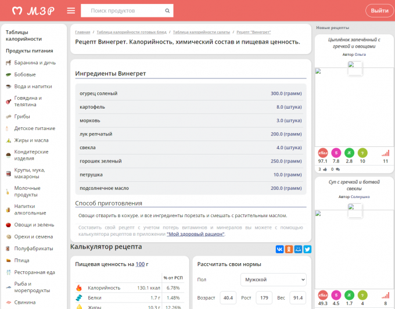
Task: Open Овощи и зелень category
Action: (x=34, y=225)
